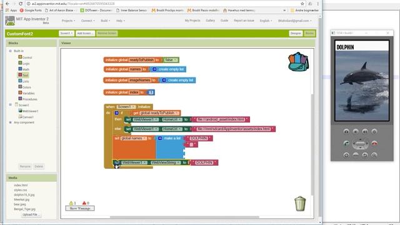Click the blue mutator icon on the if block
Viewport: 400px width, 225px height.
[117, 112]
